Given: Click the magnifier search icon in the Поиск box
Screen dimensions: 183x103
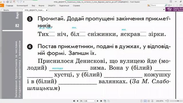Looking at the screenshot, I should (166, 5).
